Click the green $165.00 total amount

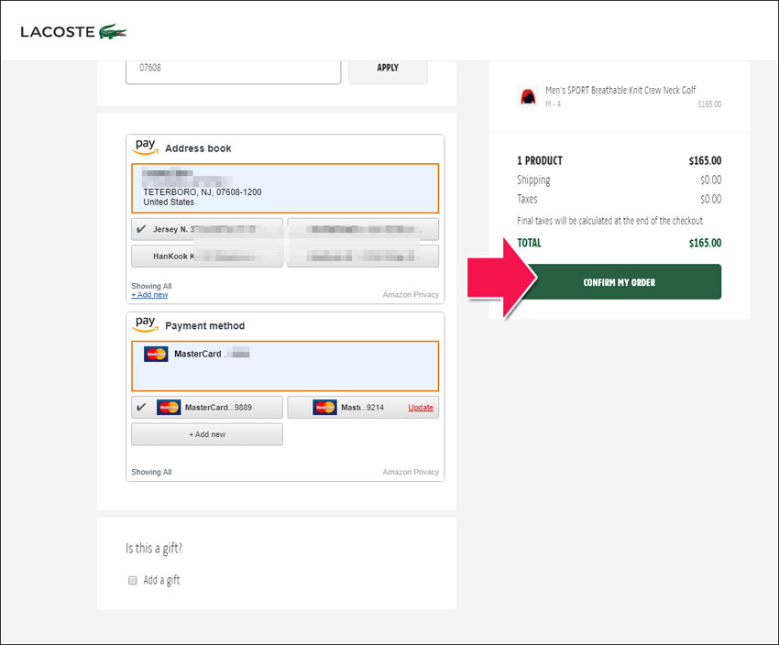[x=705, y=243]
